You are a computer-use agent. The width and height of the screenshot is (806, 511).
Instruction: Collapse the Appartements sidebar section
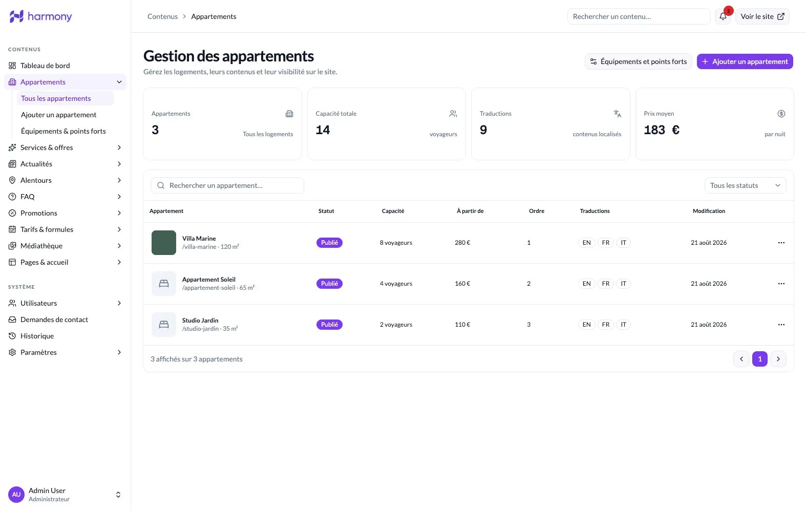click(x=119, y=82)
